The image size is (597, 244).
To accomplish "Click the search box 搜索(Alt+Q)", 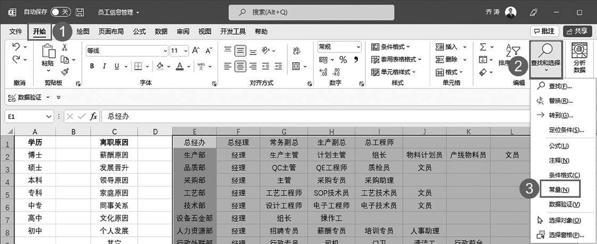I will click(x=311, y=12).
